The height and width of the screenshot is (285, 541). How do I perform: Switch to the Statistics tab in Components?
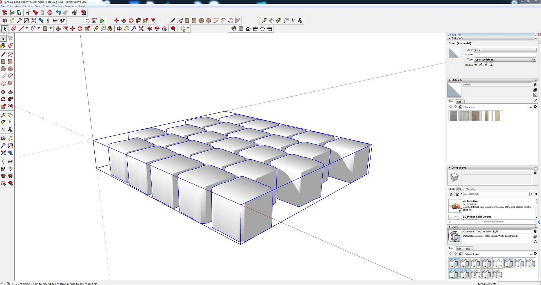[470, 189]
